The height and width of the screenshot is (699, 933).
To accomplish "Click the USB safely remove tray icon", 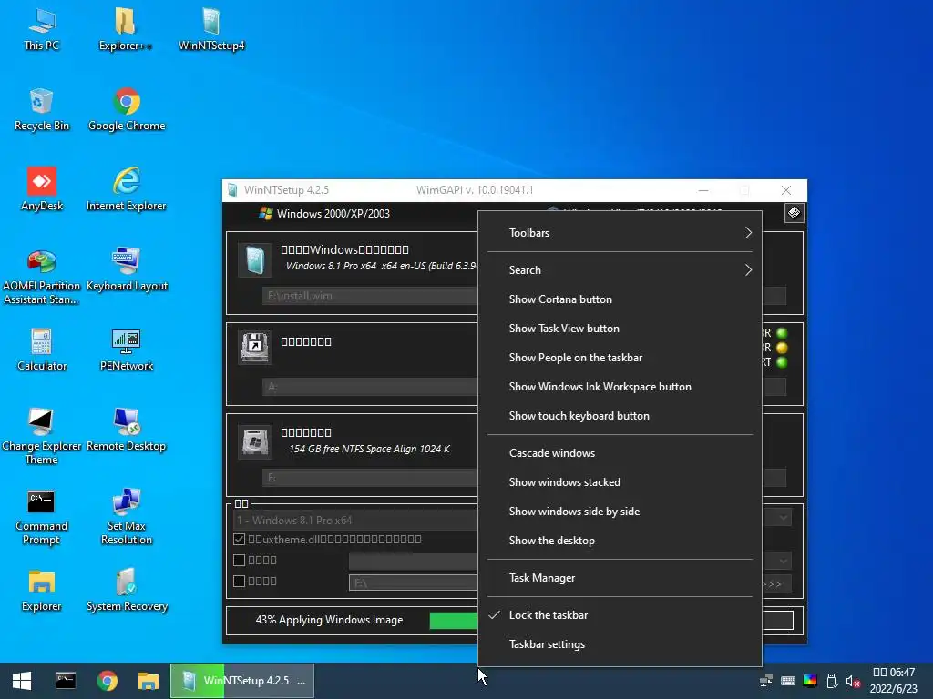I will click(x=832, y=681).
